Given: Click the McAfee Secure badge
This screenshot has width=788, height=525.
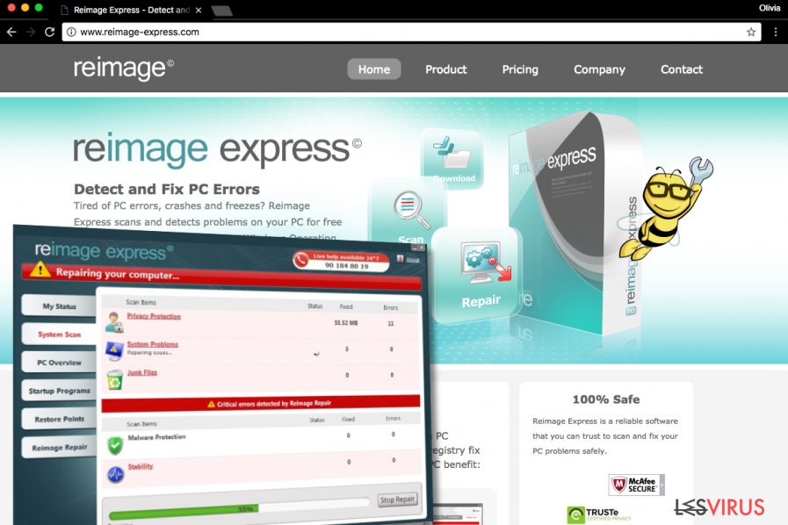Looking at the screenshot, I should tap(634, 484).
